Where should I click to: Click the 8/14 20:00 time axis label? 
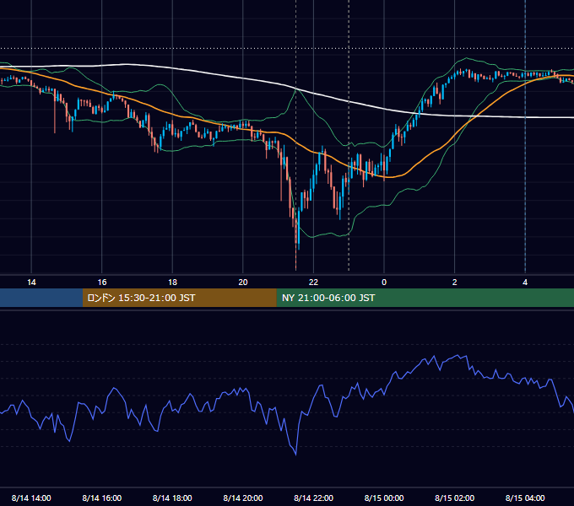[x=243, y=498]
